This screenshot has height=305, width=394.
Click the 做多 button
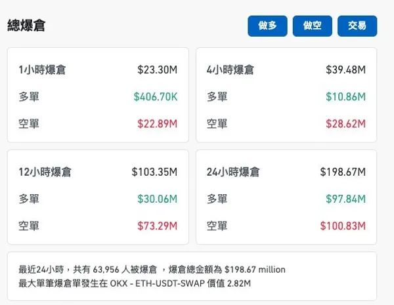click(x=267, y=26)
